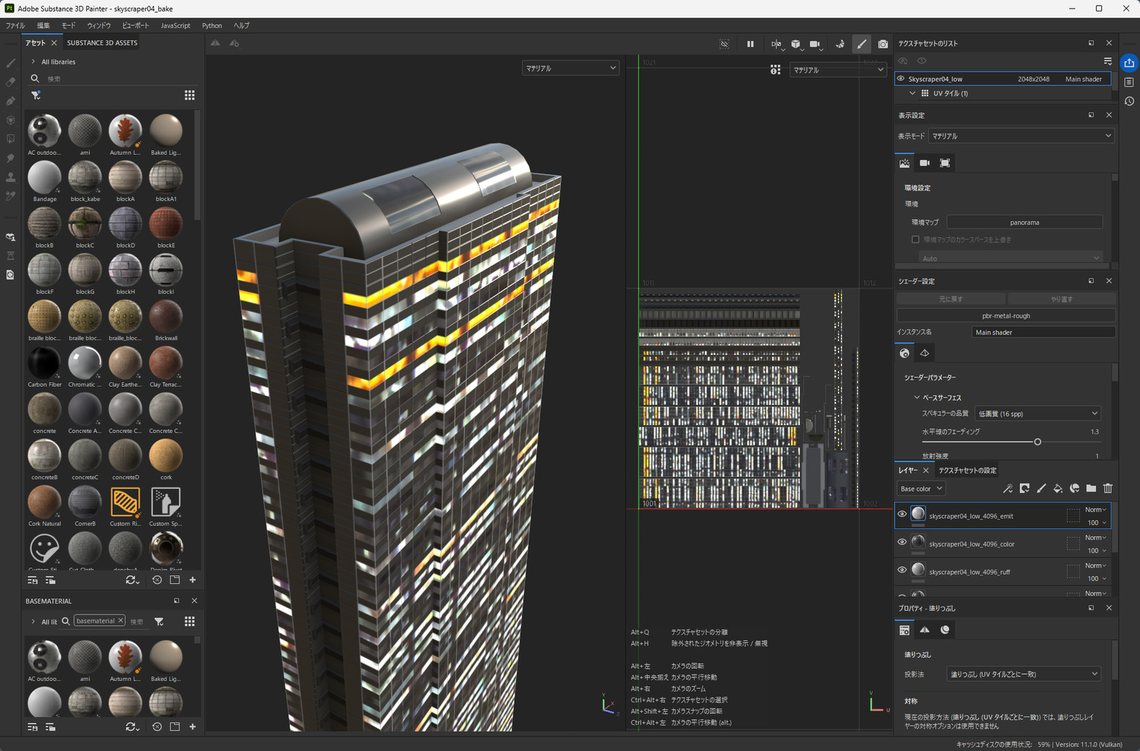The height and width of the screenshot is (751, 1140).
Task: Enable the environment map color space override checkbox
Action: pyautogui.click(x=915, y=239)
